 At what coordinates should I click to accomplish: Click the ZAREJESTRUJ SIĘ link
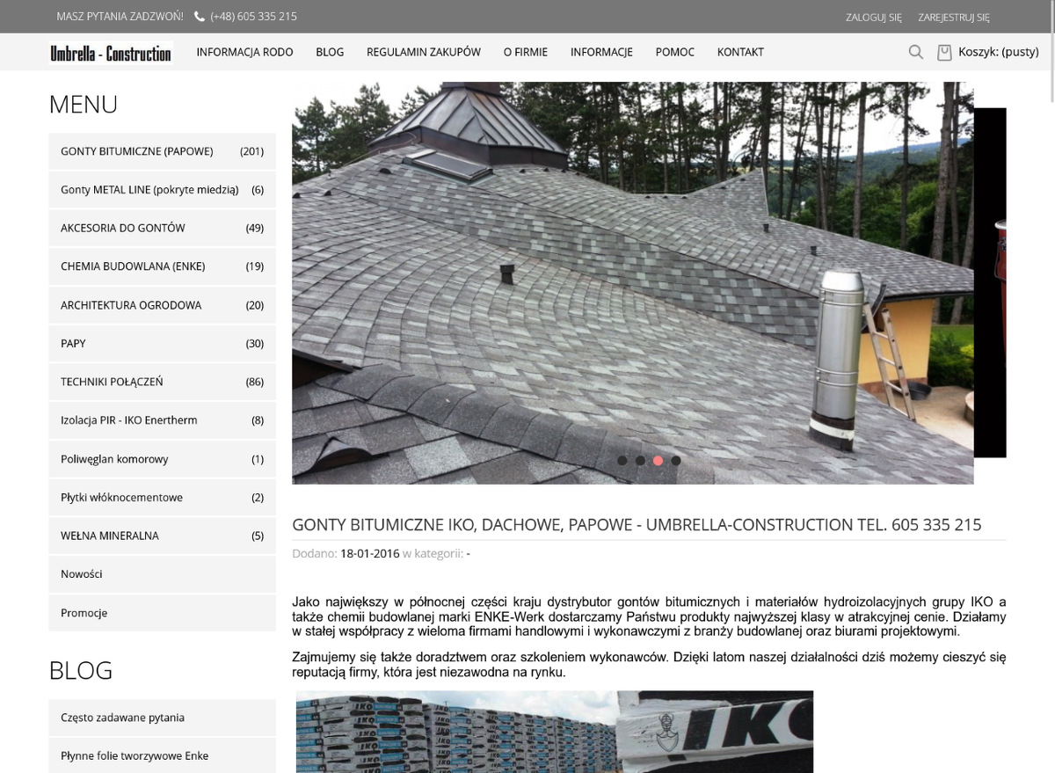(954, 17)
